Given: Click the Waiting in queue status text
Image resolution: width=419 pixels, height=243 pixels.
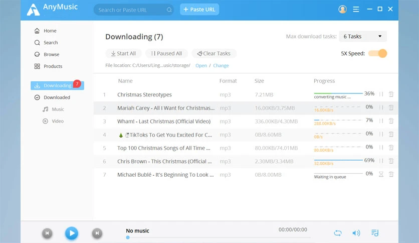Looking at the screenshot, I should (330, 177).
